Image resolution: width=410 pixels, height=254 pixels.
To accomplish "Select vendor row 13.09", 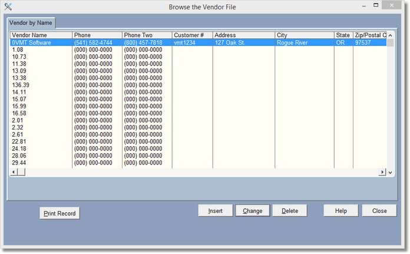I will coord(198,71).
